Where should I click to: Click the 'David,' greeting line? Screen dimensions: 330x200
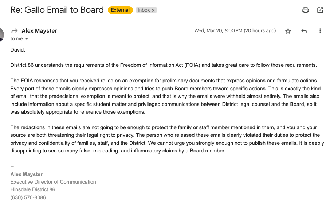click(x=18, y=50)
